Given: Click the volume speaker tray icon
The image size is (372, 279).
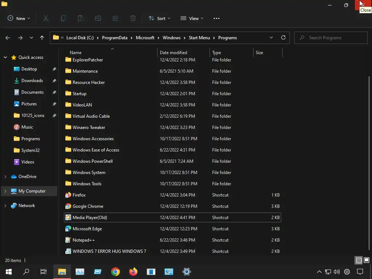Looking at the screenshot, I should click(x=337, y=272).
